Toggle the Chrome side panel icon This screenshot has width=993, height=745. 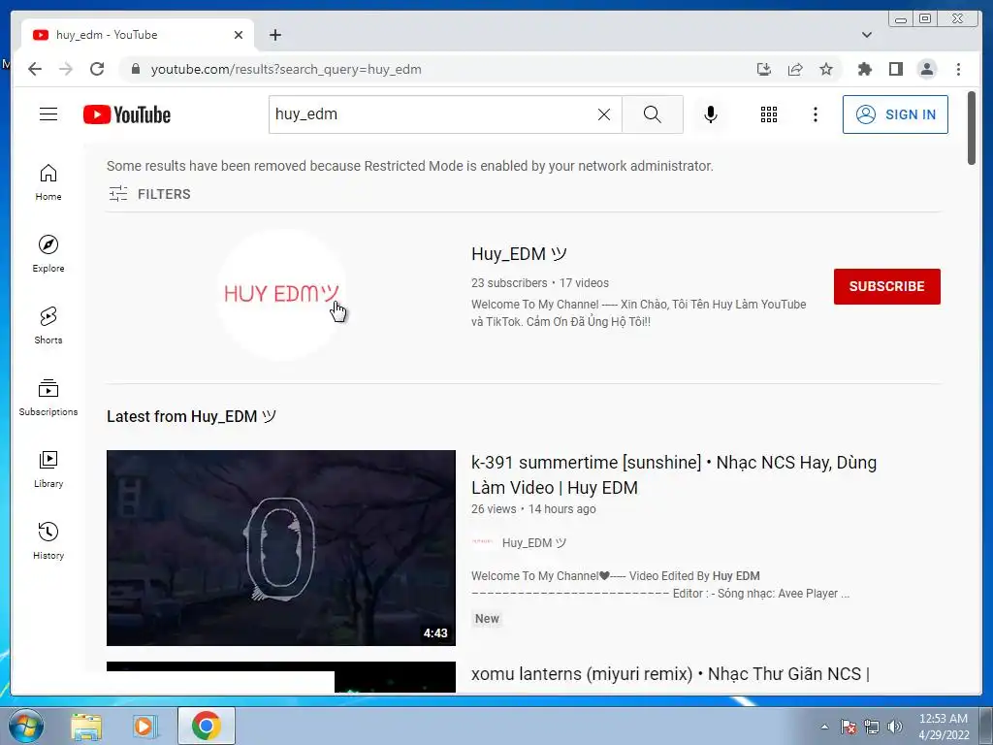click(x=895, y=69)
